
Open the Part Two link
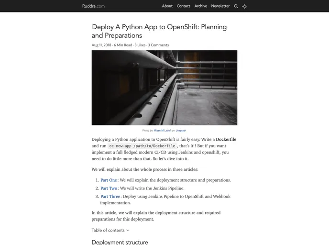109,189
